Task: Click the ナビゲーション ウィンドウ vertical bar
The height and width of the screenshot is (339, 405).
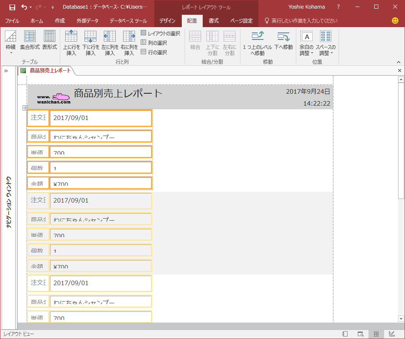Action: pyautogui.click(x=9, y=202)
